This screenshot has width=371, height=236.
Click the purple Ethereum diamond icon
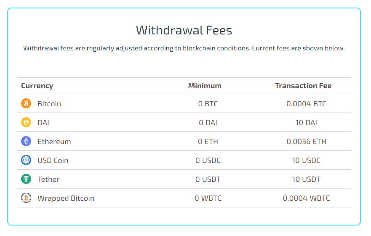coord(26,141)
